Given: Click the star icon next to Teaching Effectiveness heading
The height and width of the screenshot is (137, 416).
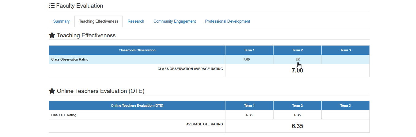Looking at the screenshot, I should [x=52, y=35].
